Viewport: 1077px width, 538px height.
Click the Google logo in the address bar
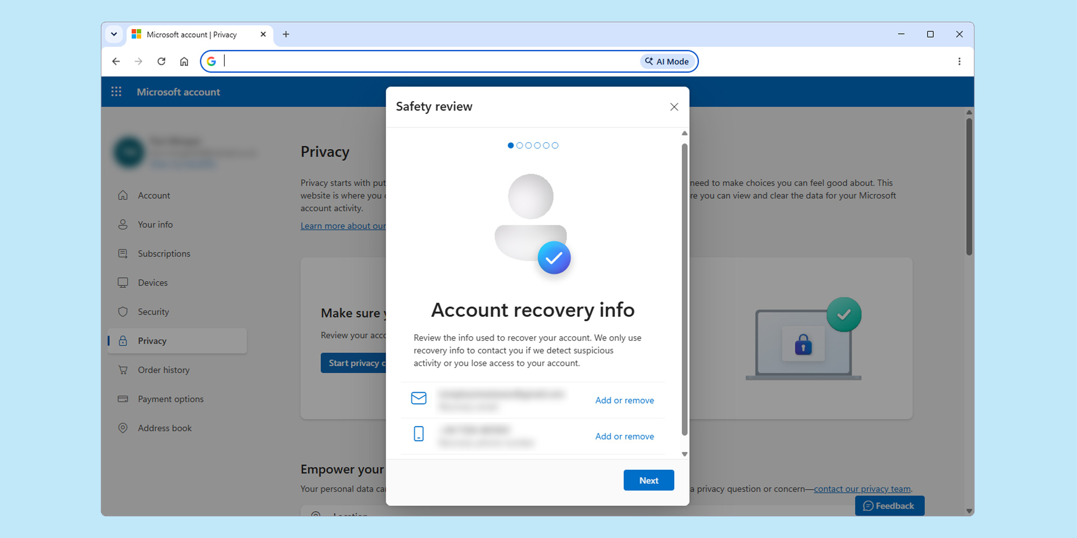[x=212, y=61]
